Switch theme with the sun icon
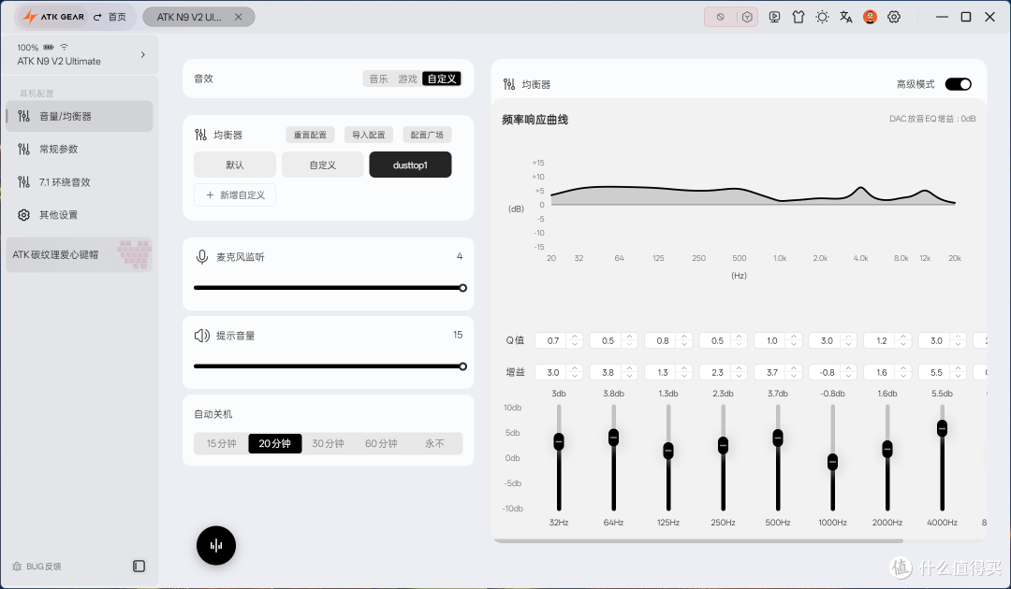Image resolution: width=1011 pixels, height=589 pixels. coord(822,18)
